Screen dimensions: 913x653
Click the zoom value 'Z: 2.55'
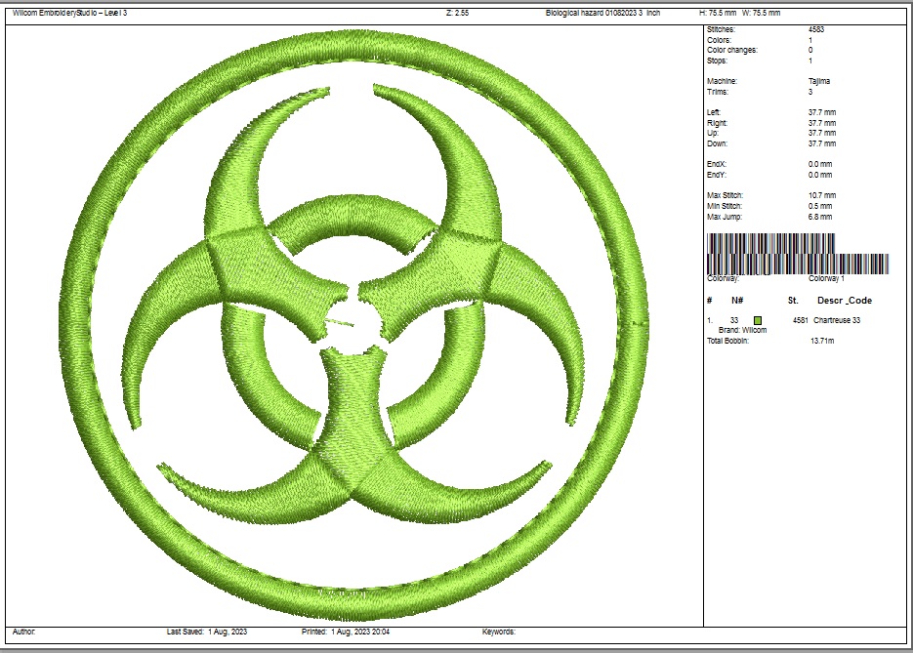(458, 13)
